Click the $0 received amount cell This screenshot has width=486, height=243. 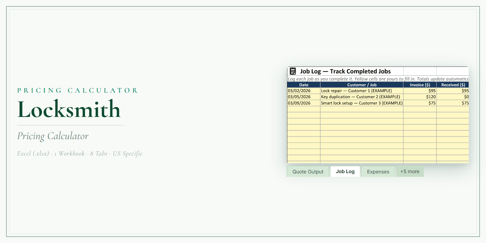(x=453, y=97)
